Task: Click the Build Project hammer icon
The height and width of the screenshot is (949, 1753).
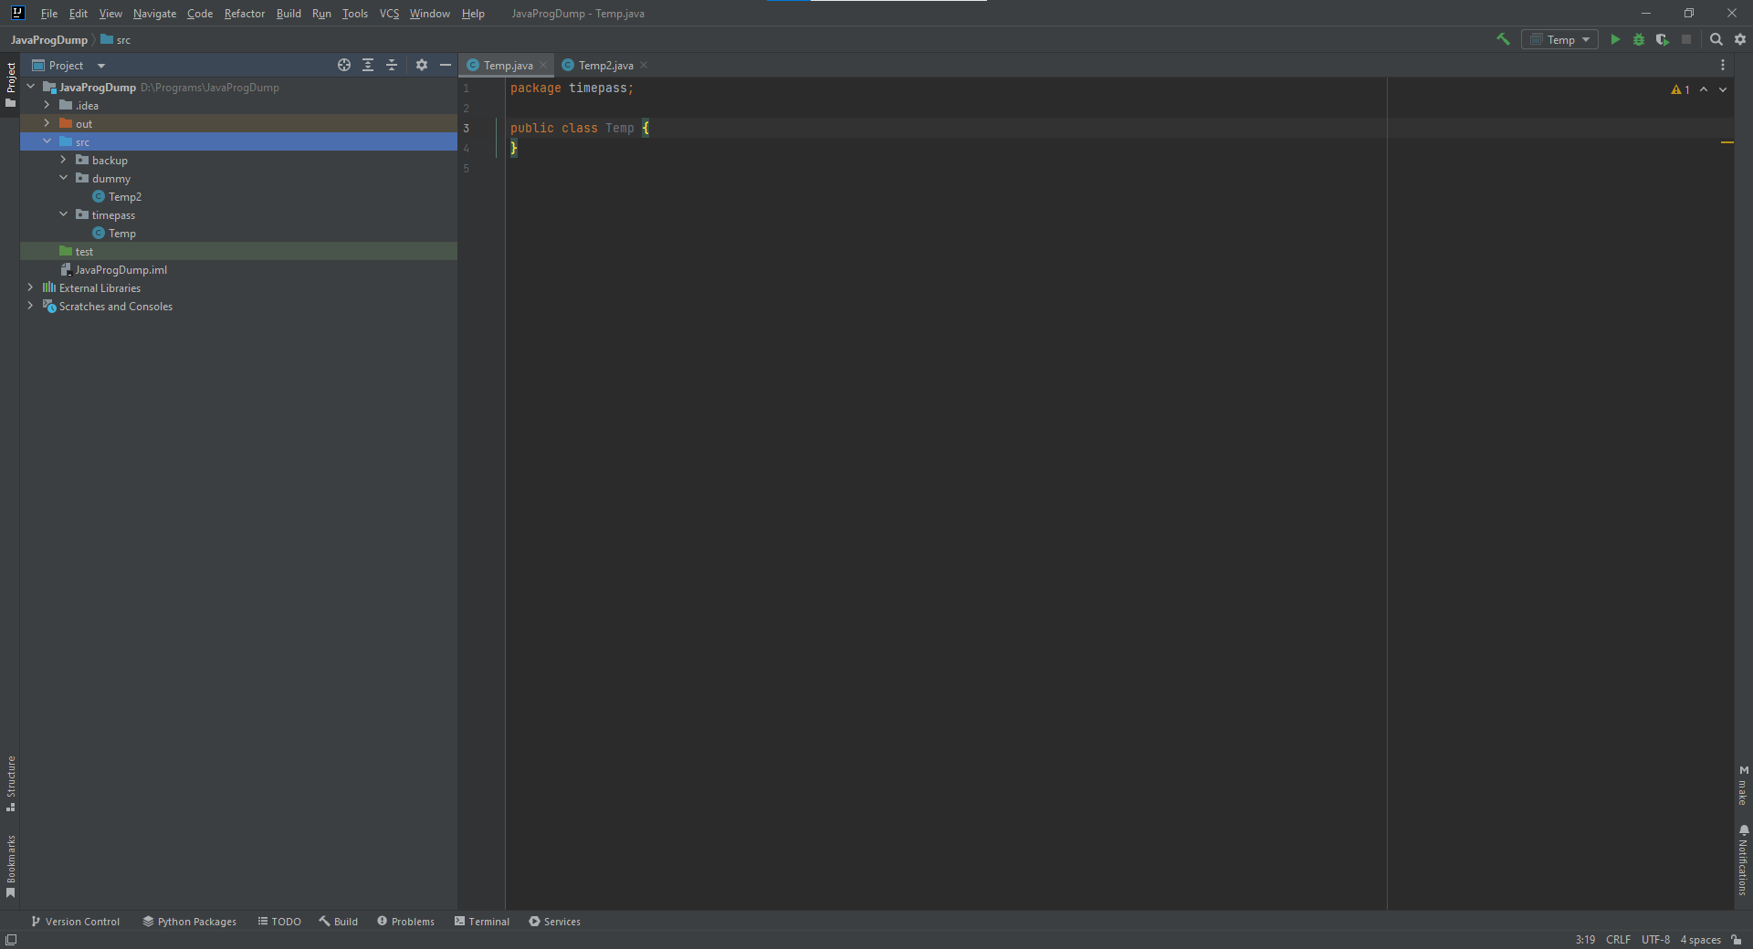Action: point(1503,39)
